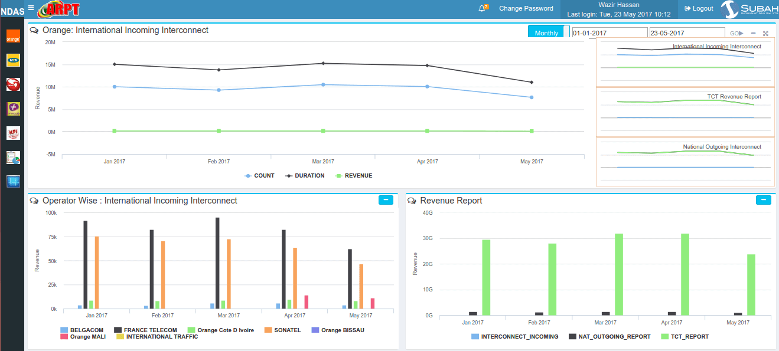
Task: Open the notifications bell
Action: (x=483, y=8)
